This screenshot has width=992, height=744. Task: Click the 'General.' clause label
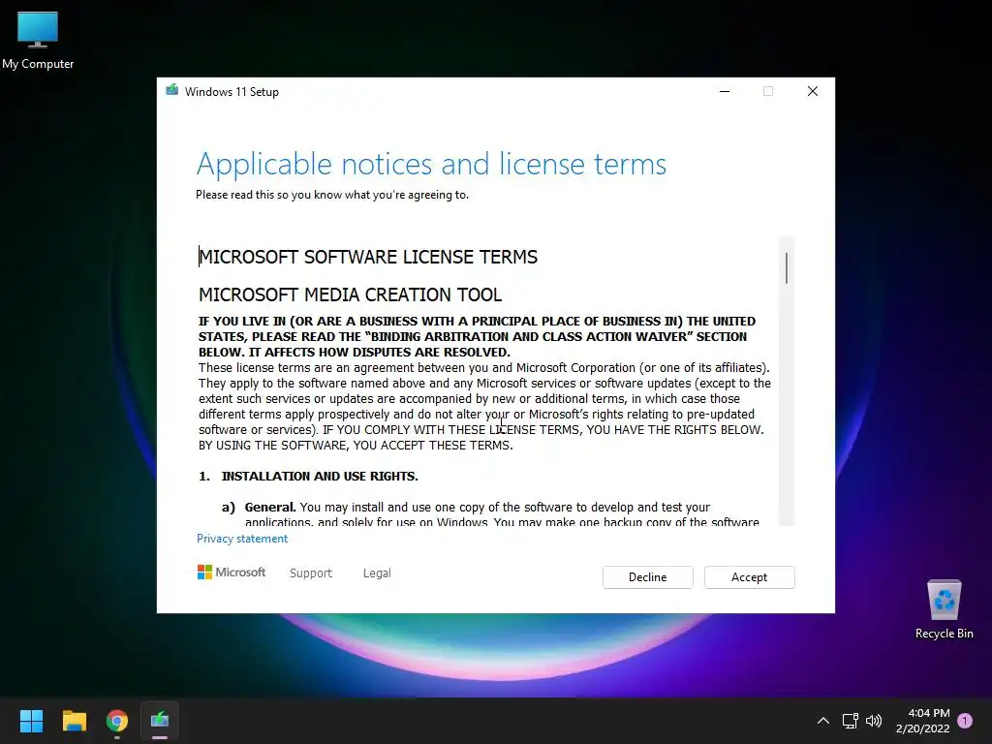[x=270, y=508]
